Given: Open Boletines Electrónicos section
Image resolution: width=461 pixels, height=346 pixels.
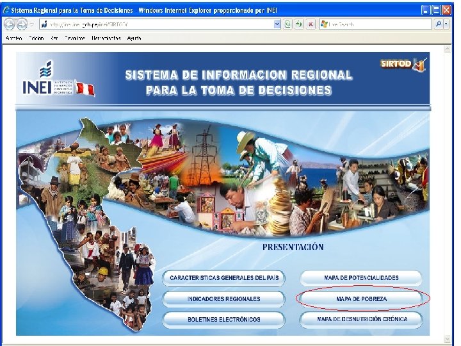Looking at the screenshot, I should point(224,320).
